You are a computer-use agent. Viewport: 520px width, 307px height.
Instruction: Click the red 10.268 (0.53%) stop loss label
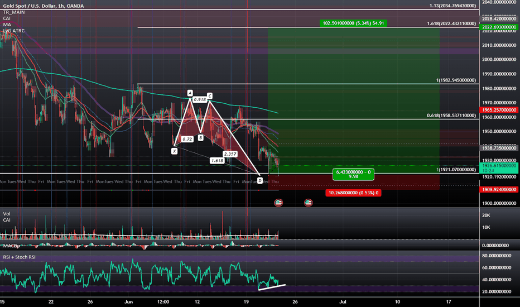coord(353,193)
